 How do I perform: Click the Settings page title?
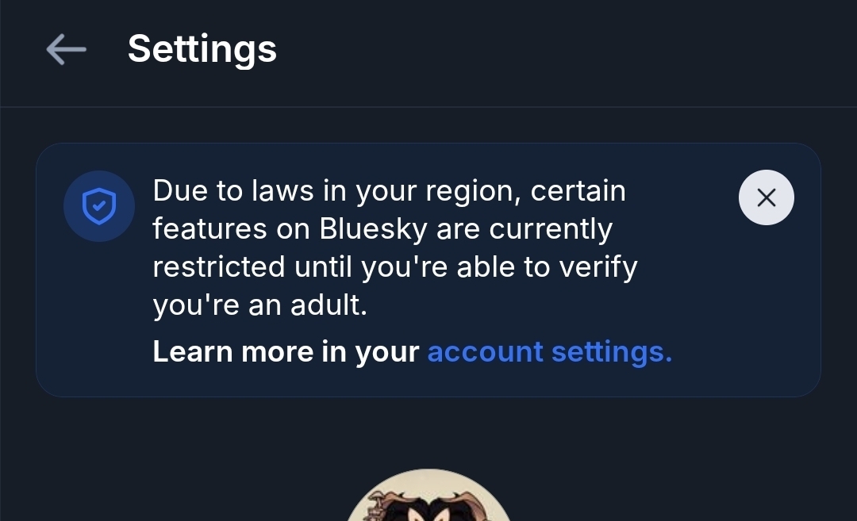pyautogui.click(x=202, y=49)
